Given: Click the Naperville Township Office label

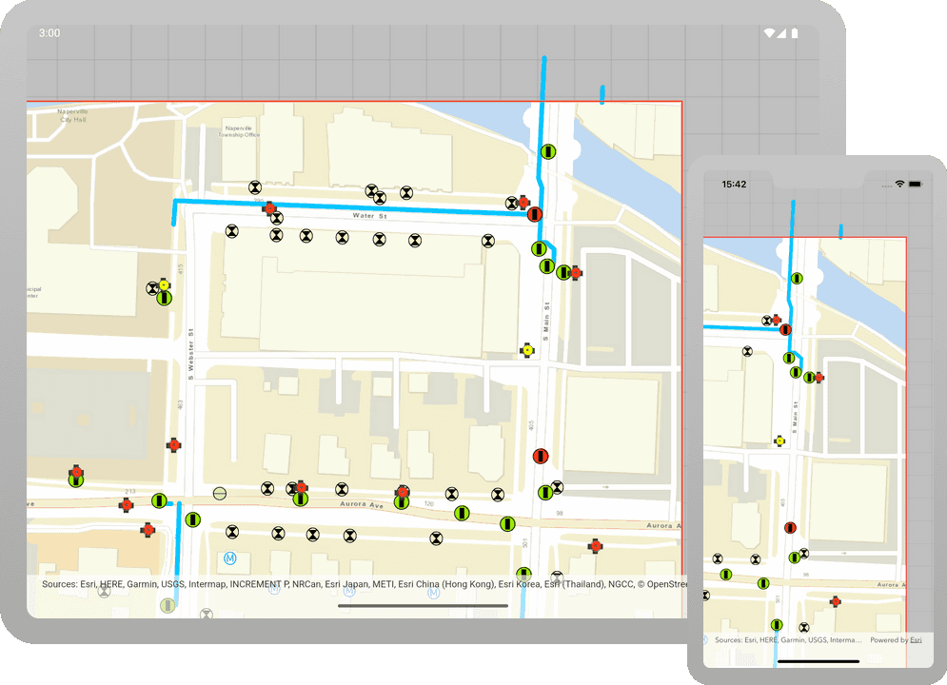Looking at the screenshot, I should pos(242,130).
